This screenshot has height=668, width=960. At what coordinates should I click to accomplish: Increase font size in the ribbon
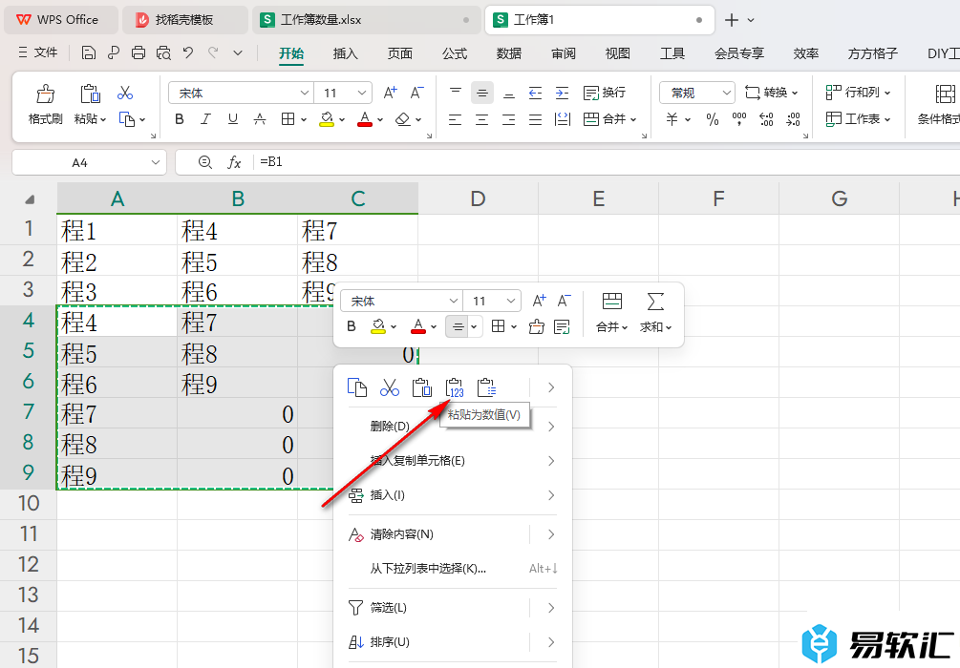coord(390,93)
